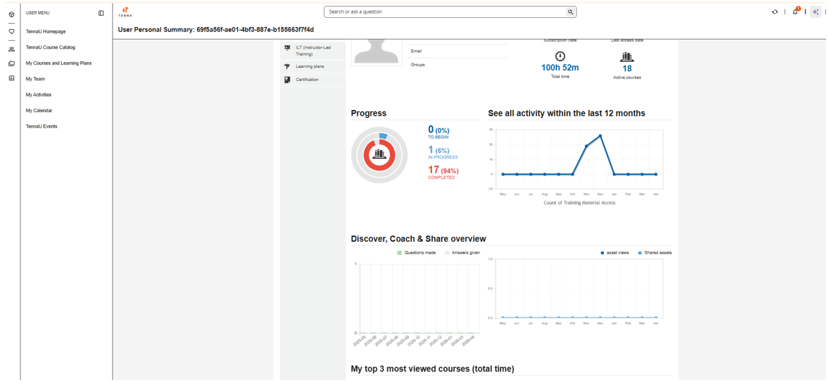The height and width of the screenshot is (382, 828).
Task: Click the Certification badge icon
Action: pos(287,80)
